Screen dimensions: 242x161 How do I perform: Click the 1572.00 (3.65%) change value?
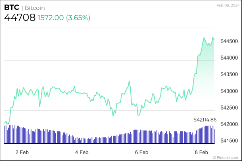coord(64,18)
